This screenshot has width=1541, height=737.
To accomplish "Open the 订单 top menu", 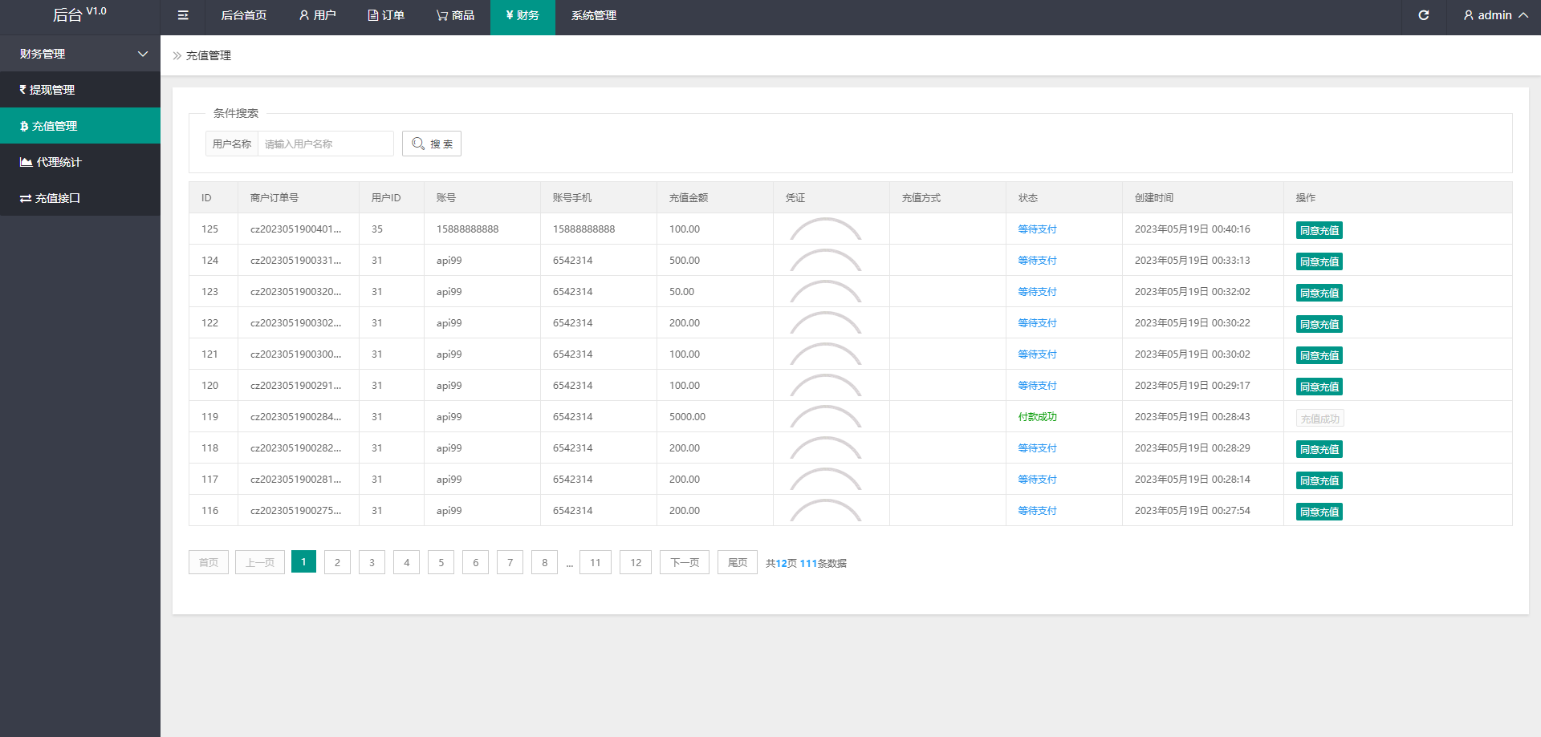I will tap(386, 15).
